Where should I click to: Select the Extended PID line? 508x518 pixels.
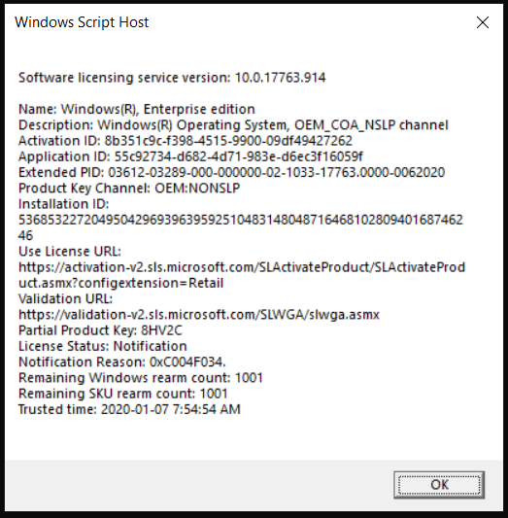(232, 172)
